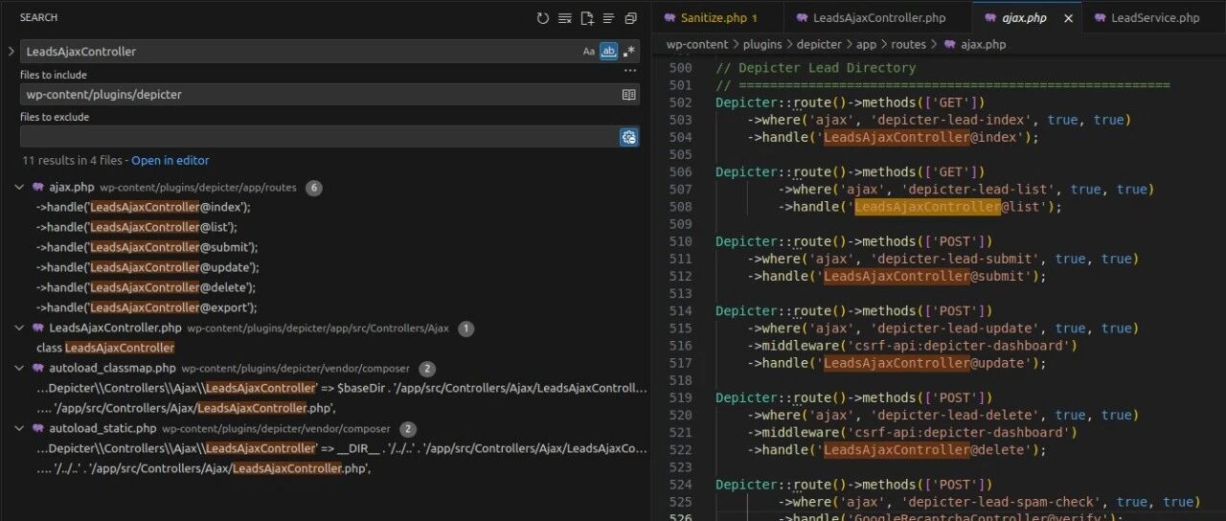Open result LeadsAjaxController@list in results list
Image resolution: width=1226 pixels, height=521 pixels.
click(136, 228)
